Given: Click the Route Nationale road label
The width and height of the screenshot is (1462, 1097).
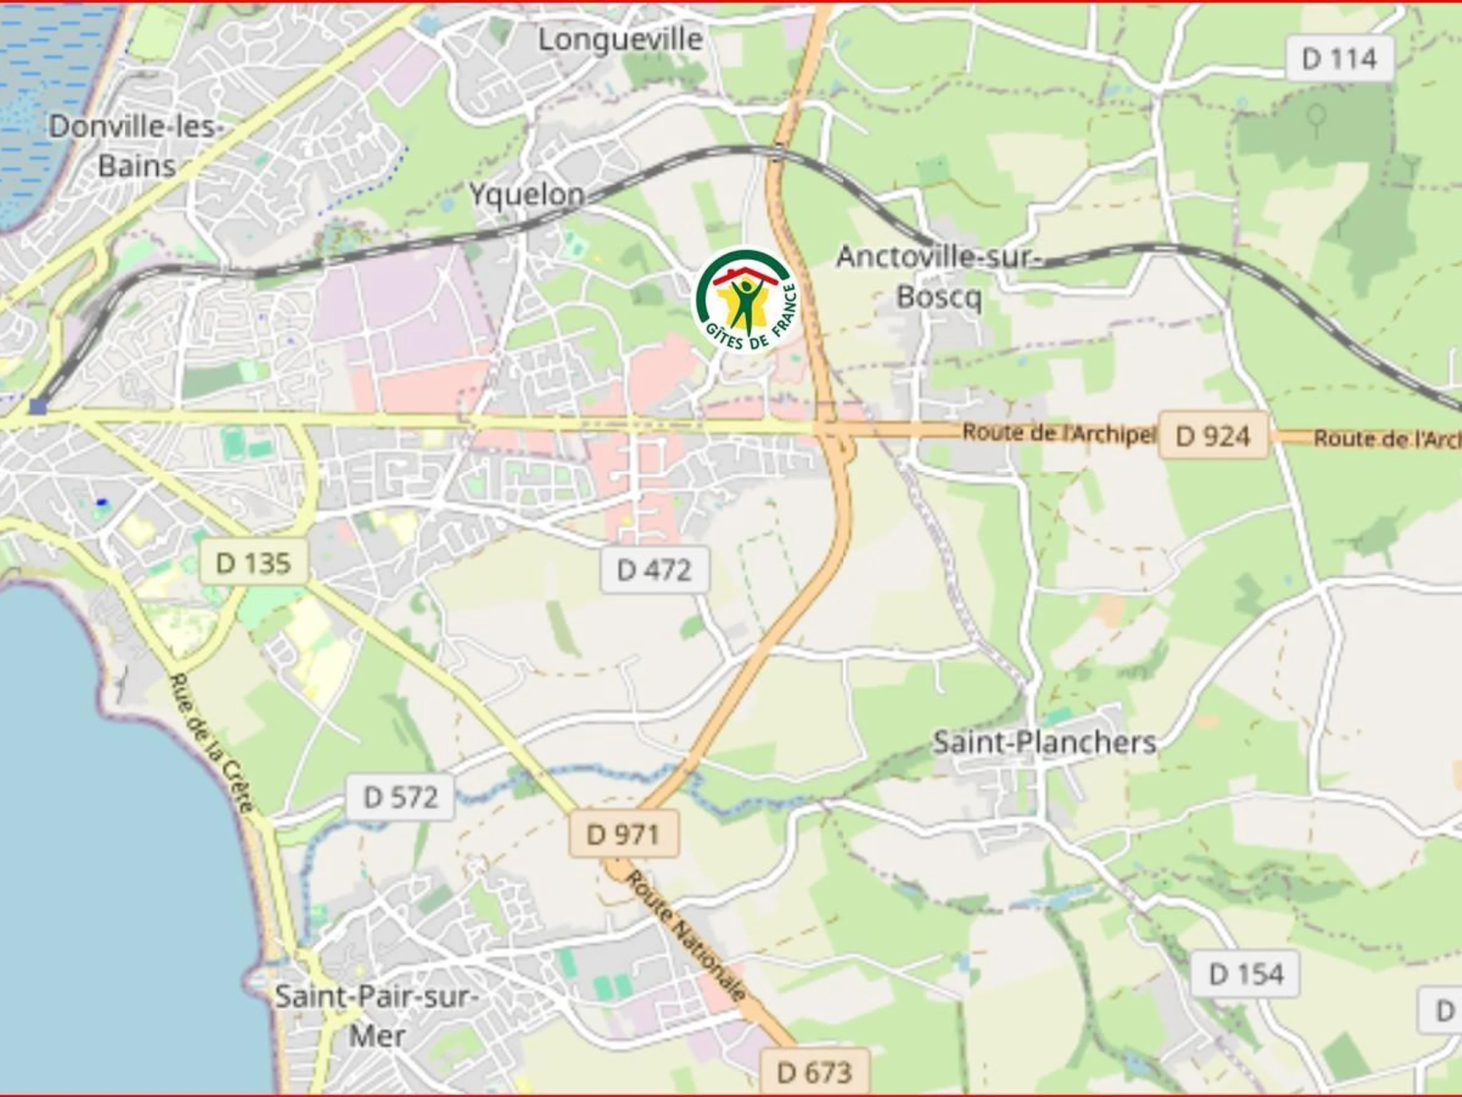Looking at the screenshot, I should point(686,935).
